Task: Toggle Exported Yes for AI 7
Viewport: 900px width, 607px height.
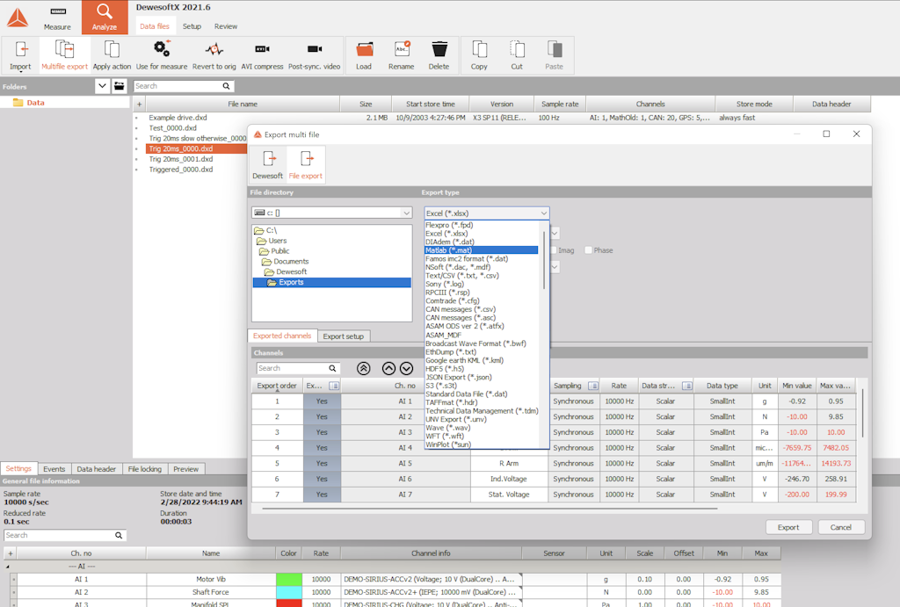Action: (322, 494)
